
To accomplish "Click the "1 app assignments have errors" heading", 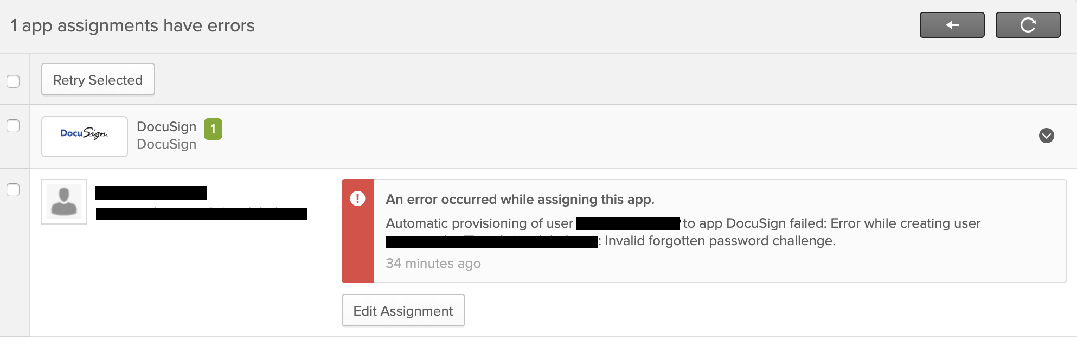I will [132, 26].
